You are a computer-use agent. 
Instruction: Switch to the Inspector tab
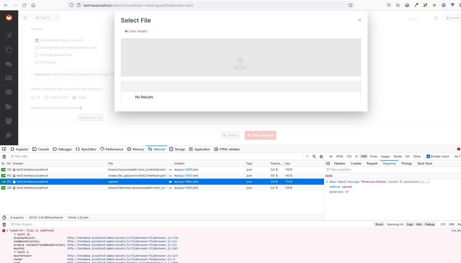[19, 149]
